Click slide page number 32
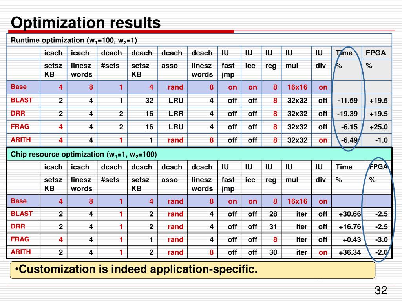 (381, 290)
